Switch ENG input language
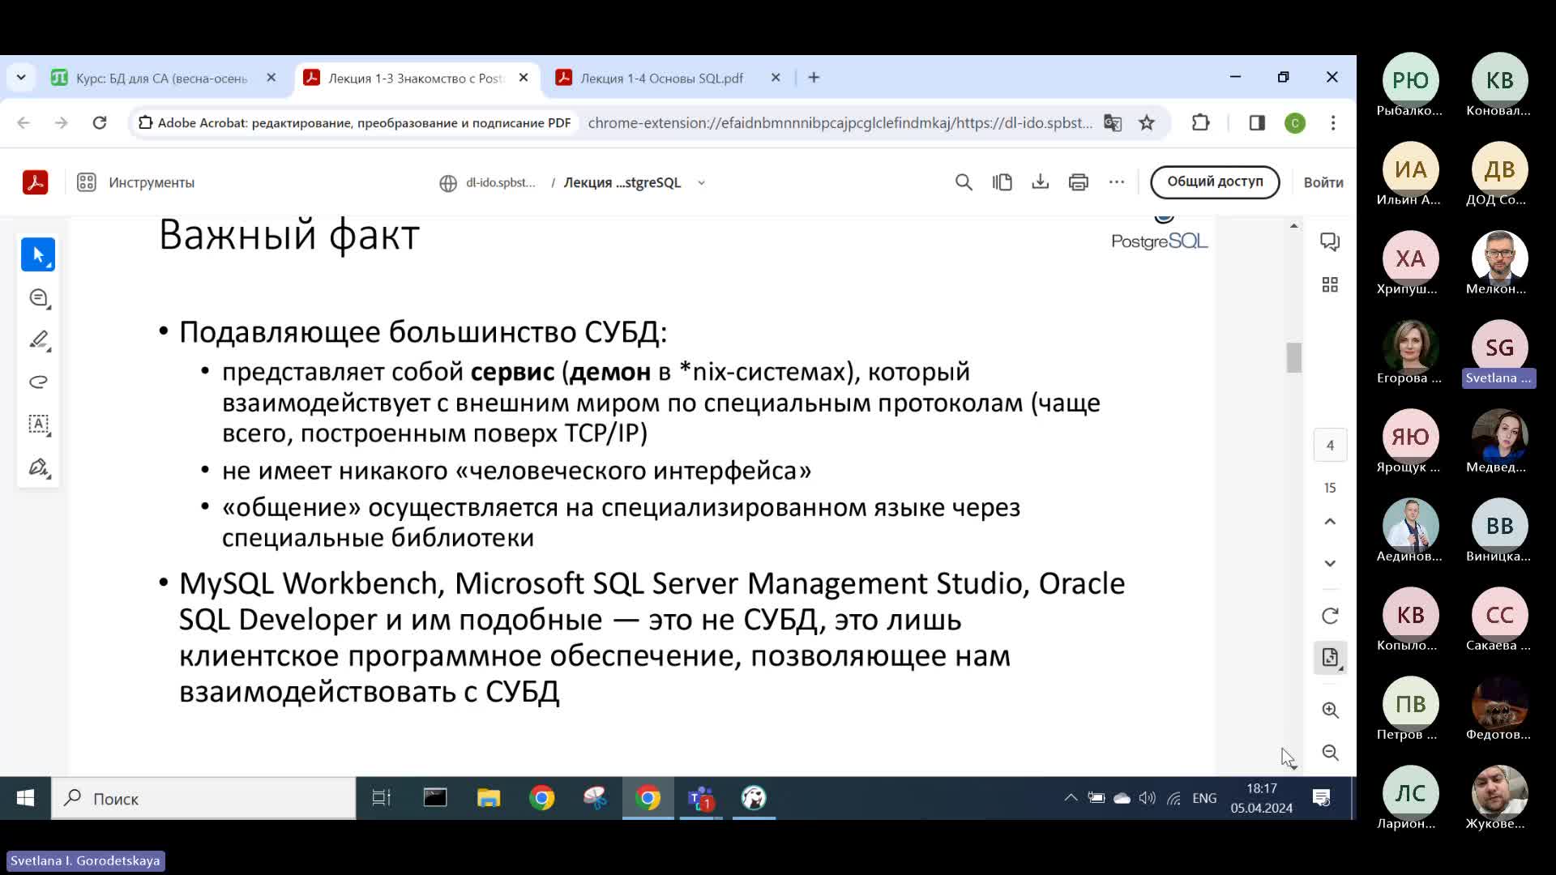This screenshot has width=1556, height=875. (x=1204, y=798)
